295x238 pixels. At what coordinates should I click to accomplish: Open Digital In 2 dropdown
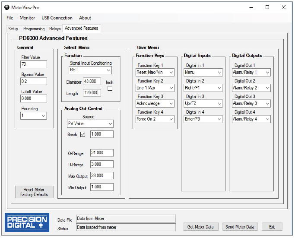[203, 88]
